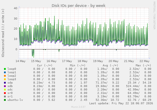
Task: Select the loop0 legend label
Action: point(12,69)
